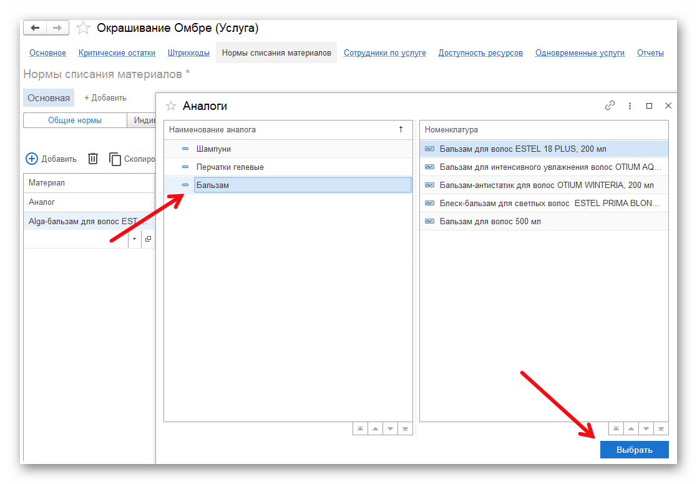Open the Штрихкоды tab
Screen dimensions: 697x484
click(x=188, y=53)
